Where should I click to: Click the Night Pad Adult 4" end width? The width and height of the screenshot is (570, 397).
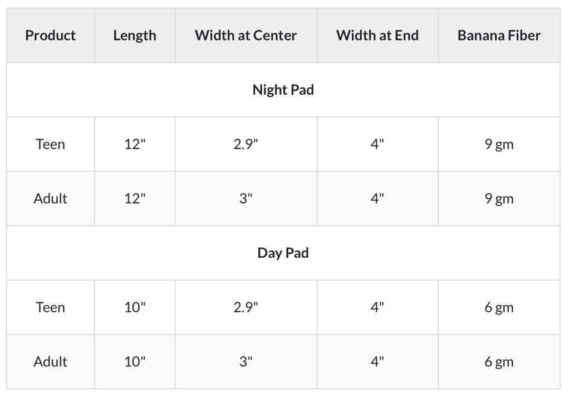pos(377,199)
